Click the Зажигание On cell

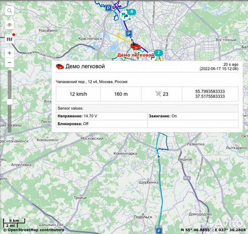(x=193, y=116)
